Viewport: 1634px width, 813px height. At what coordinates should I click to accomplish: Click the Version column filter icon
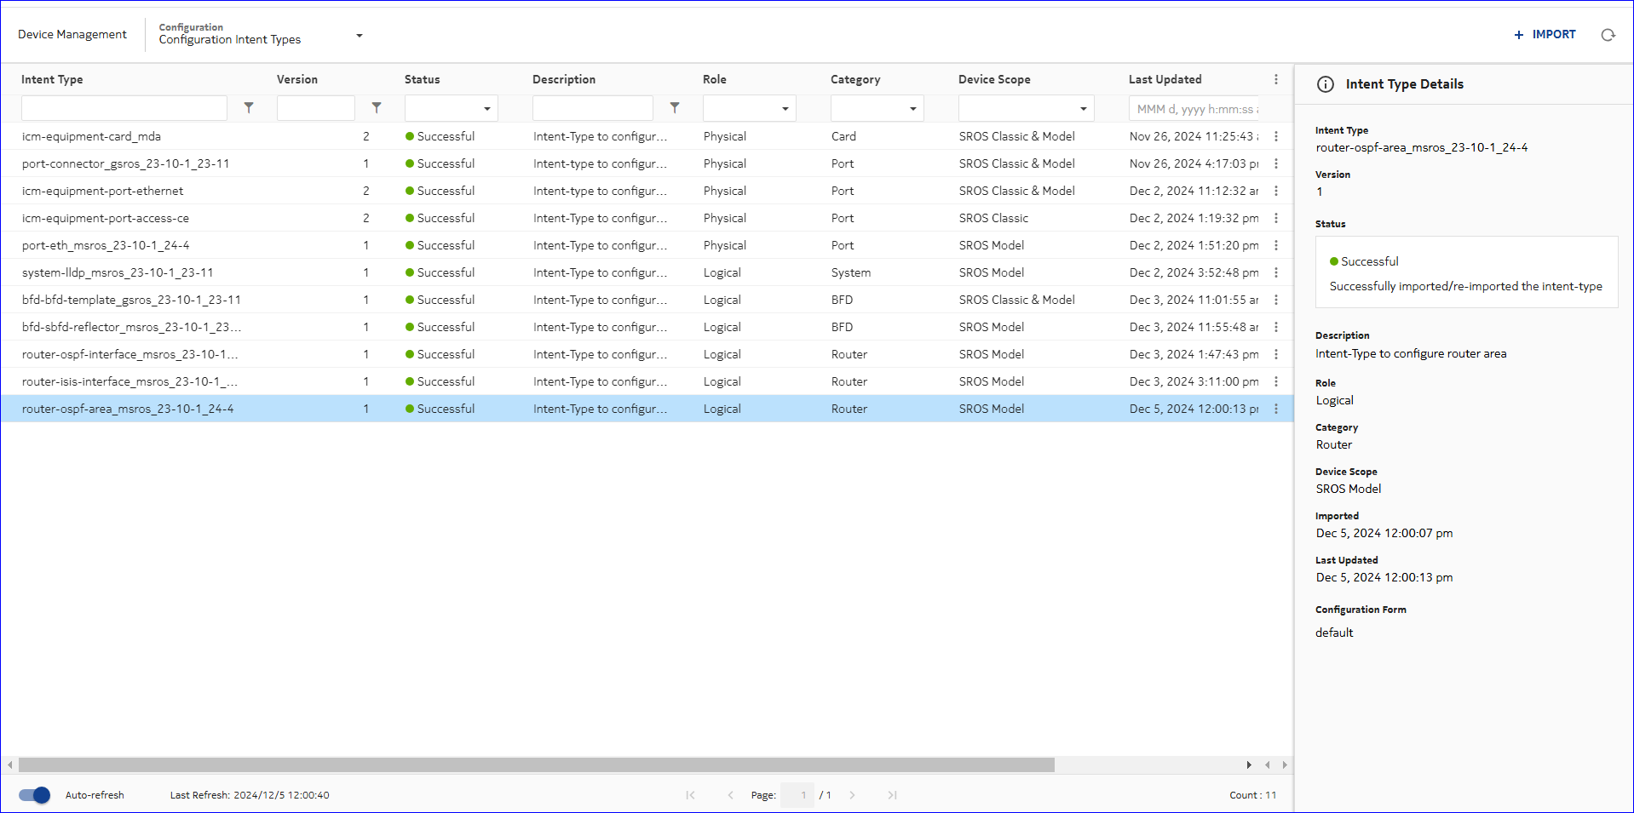377,108
